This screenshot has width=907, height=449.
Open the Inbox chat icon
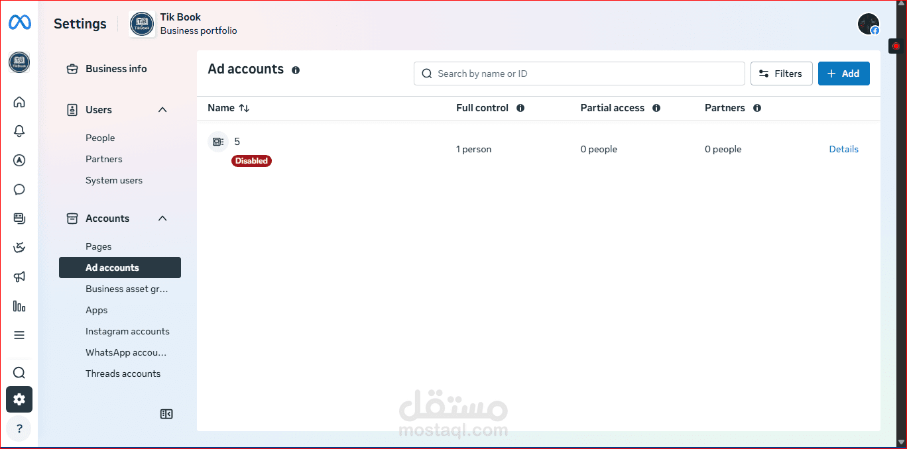pyautogui.click(x=19, y=189)
